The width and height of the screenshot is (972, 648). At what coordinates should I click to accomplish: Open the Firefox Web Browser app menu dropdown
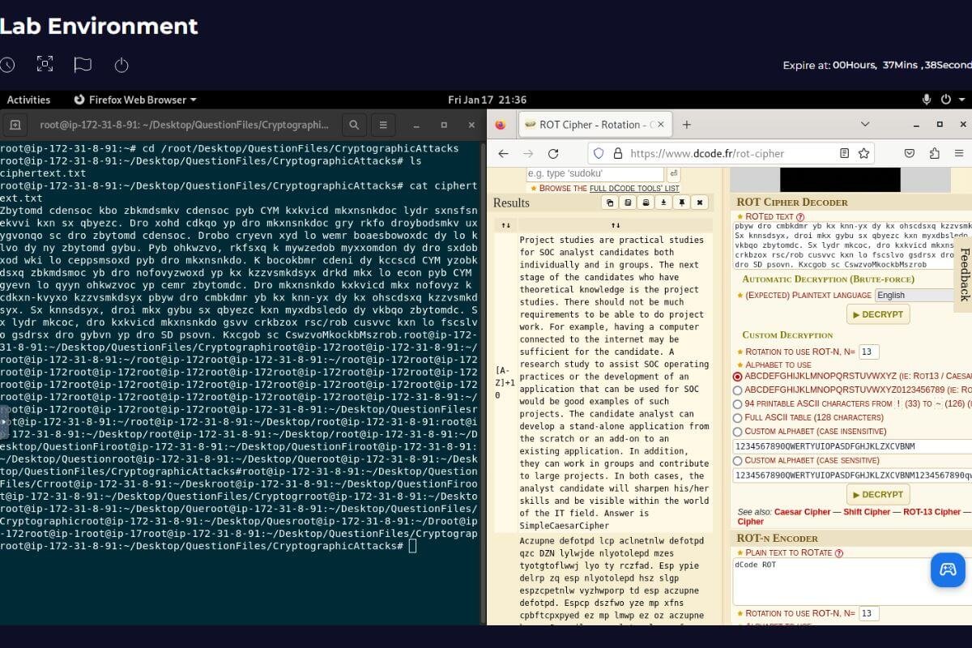[135, 100]
